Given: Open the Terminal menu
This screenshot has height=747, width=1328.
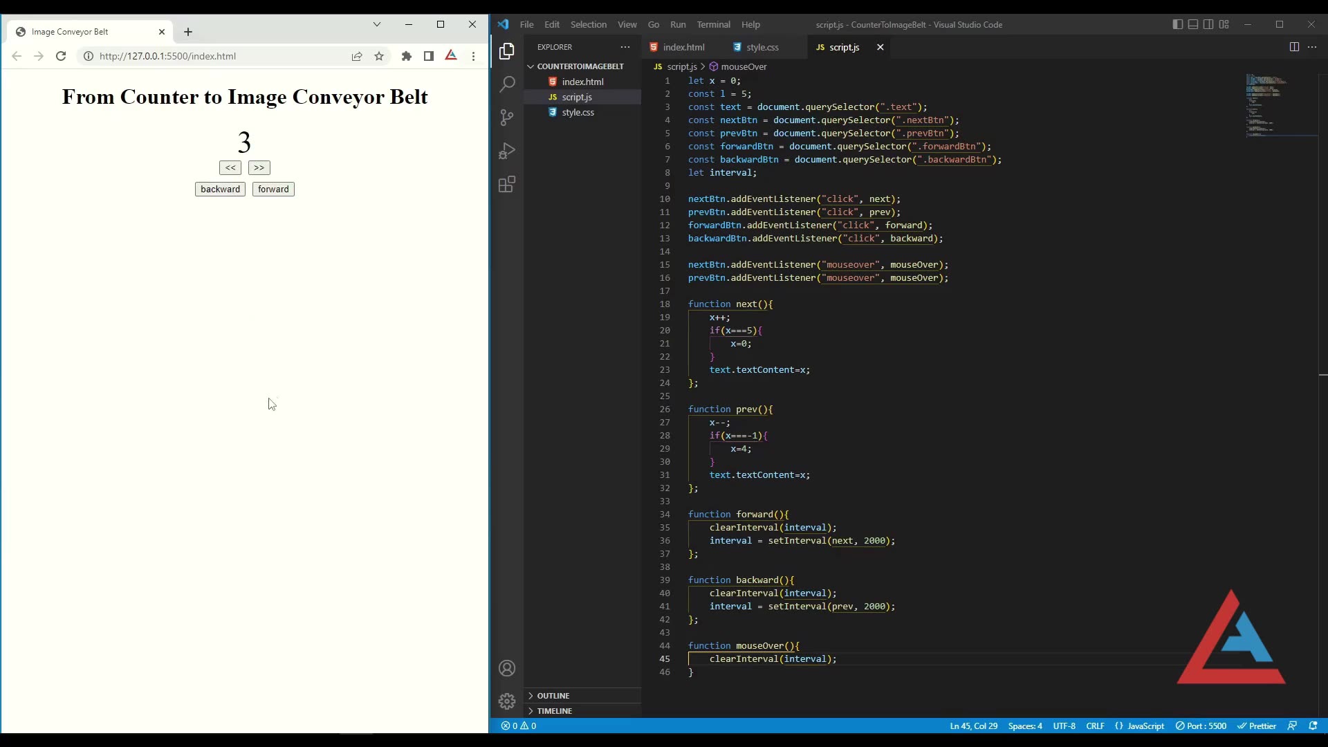Looking at the screenshot, I should pos(714,24).
